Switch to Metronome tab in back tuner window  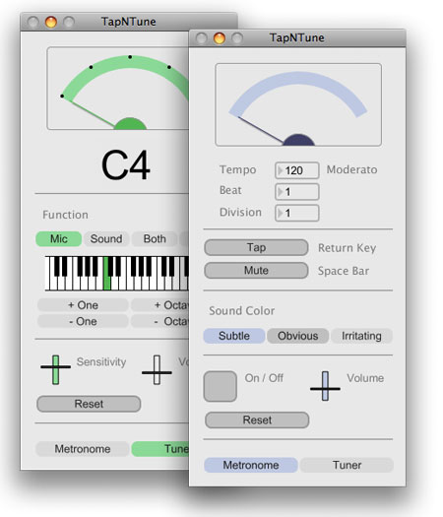(x=83, y=449)
